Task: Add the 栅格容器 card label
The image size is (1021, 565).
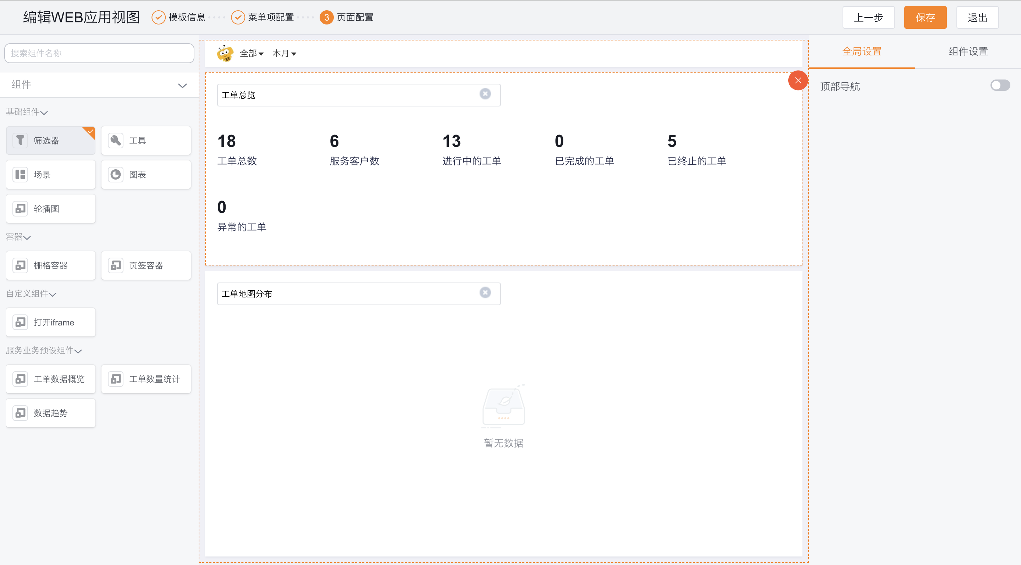Action: point(51,266)
